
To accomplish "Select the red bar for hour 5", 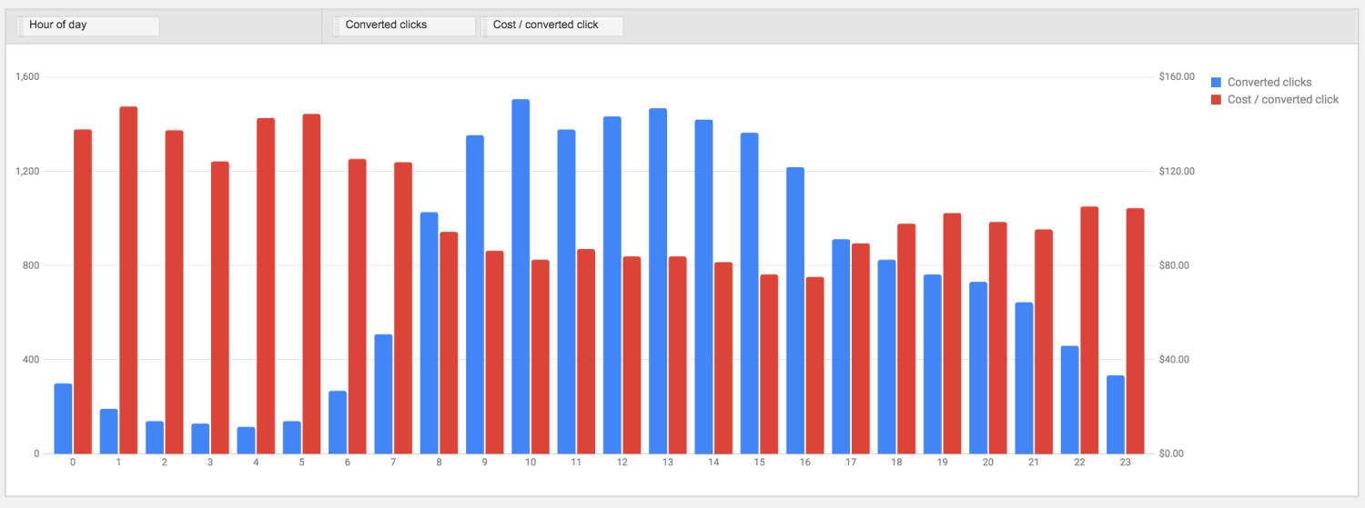I will (x=311, y=284).
